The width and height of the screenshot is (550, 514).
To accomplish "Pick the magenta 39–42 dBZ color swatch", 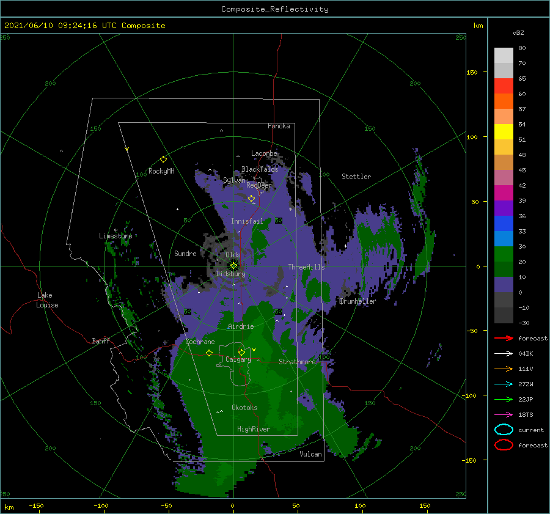I will point(504,193).
